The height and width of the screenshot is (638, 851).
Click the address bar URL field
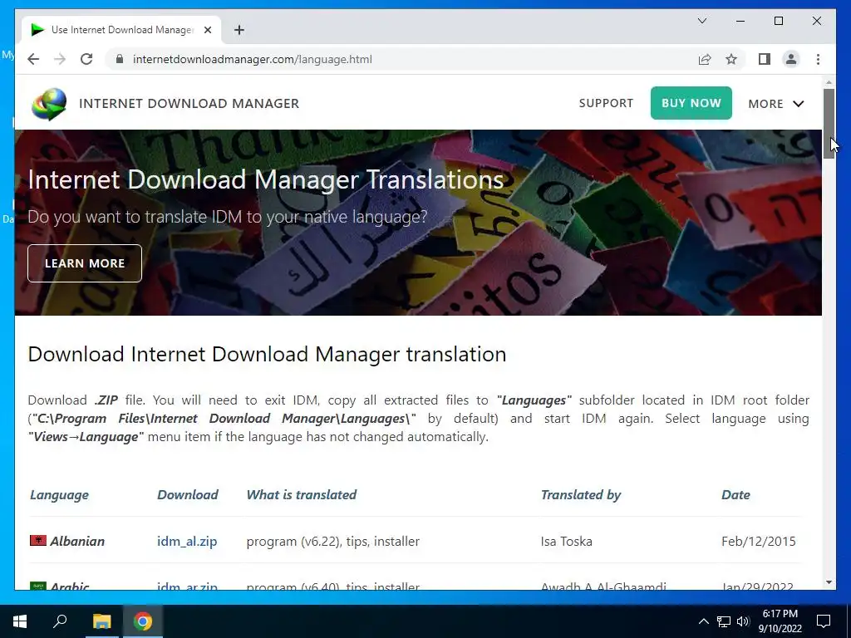pos(401,59)
